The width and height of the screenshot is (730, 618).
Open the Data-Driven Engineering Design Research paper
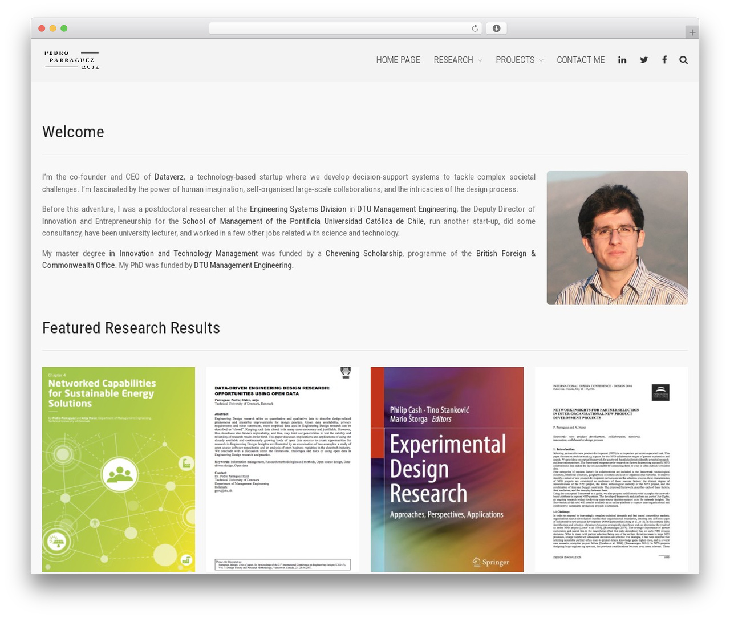pyautogui.click(x=283, y=469)
